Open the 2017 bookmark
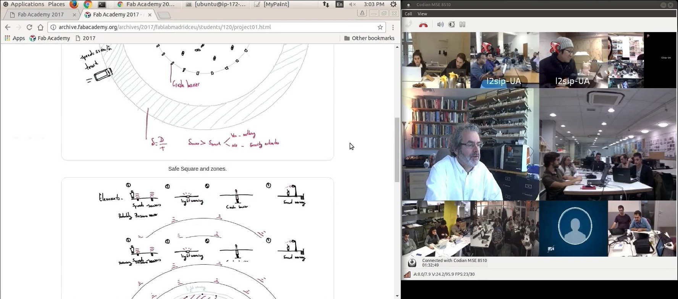This screenshot has height=299, width=678. tap(86, 38)
